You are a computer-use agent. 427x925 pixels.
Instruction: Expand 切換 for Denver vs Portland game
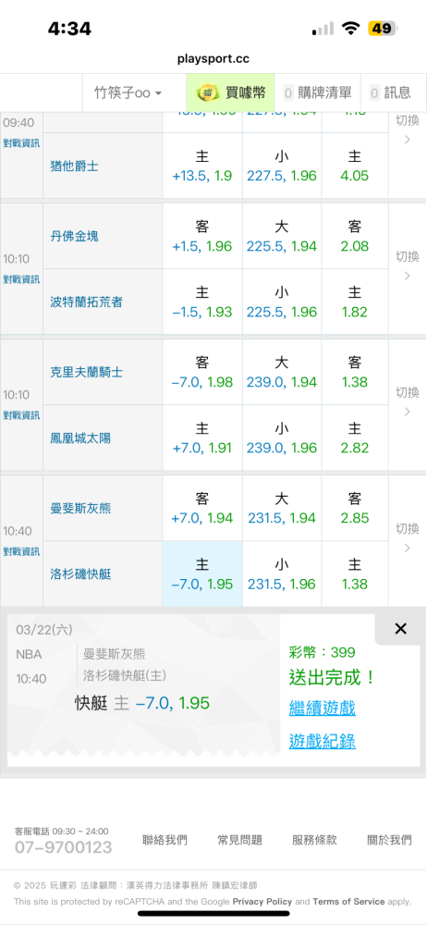pyautogui.click(x=407, y=266)
